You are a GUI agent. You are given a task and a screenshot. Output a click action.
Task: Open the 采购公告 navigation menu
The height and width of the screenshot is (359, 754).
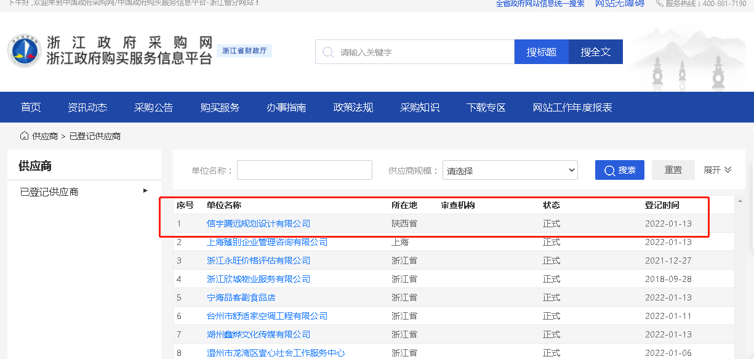point(154,107)
